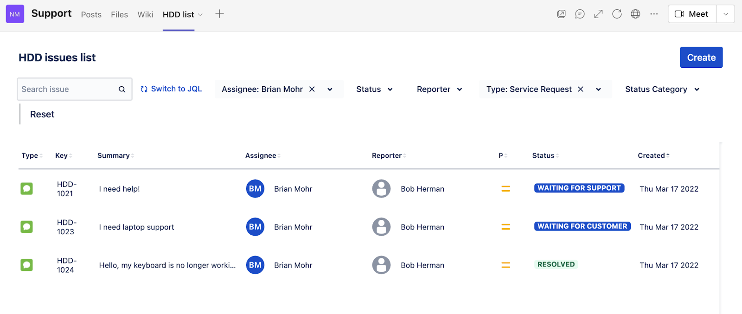Click the Switch to JQL link
The image size is (742, 314).
tap(172, 89)
